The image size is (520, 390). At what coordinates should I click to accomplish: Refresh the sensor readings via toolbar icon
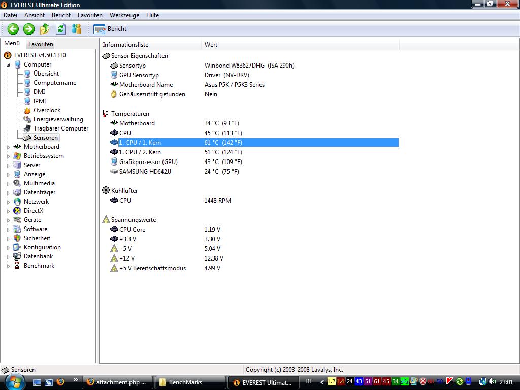point(60,29)
